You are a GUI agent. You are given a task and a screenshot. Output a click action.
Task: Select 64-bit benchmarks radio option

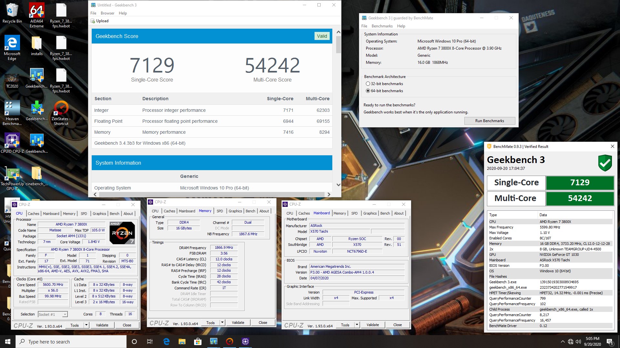(368, 91)
